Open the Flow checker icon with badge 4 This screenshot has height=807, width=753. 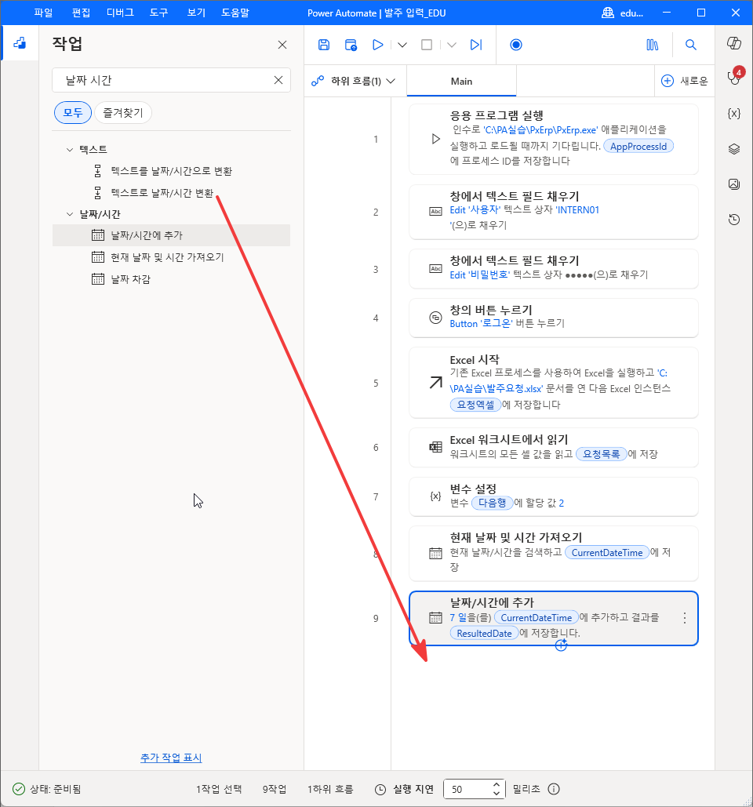point(734,77)
